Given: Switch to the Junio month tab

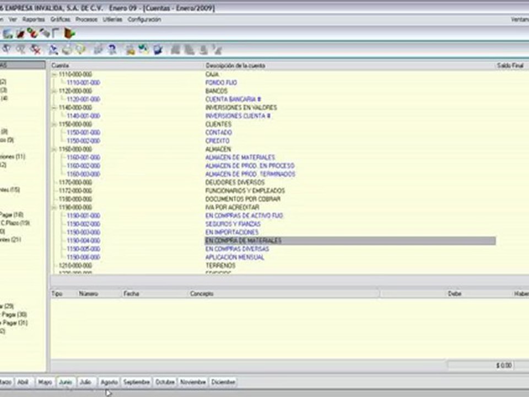Looking at the screenshot, I should click(66, 382).
